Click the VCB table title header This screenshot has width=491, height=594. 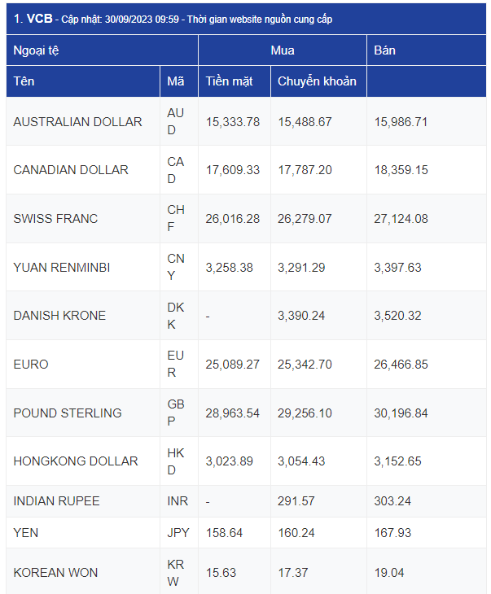[246, 19]
